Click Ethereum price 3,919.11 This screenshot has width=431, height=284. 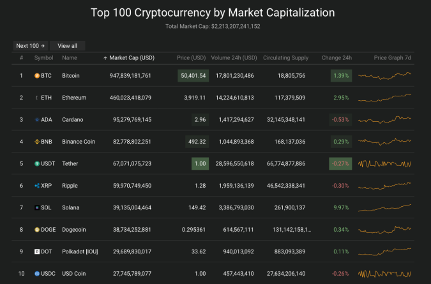[x=195, y=98]
